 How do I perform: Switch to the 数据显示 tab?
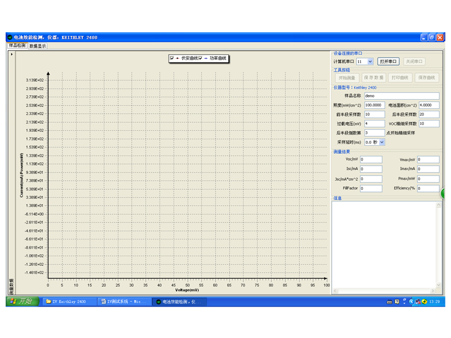38,46
